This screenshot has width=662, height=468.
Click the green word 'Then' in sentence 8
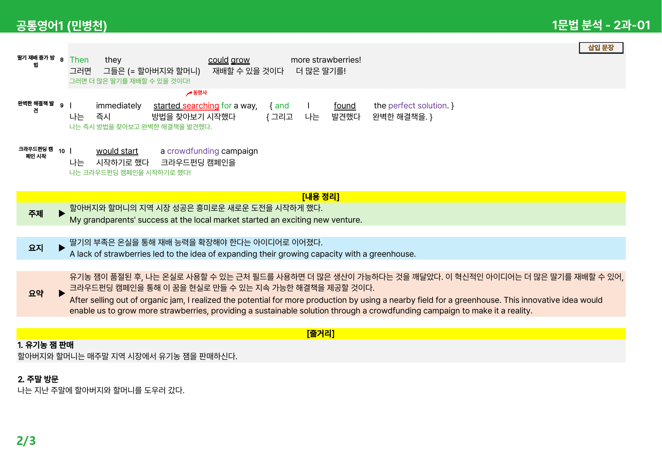pyautogui.click(x=79, y=60)
